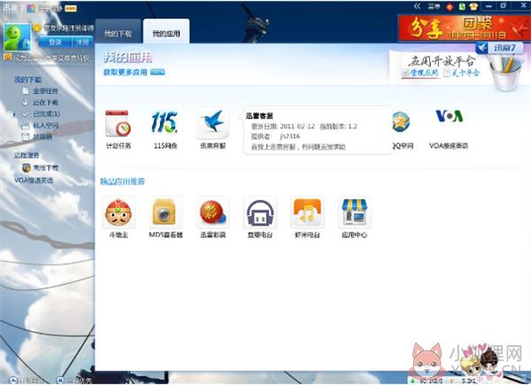Click the 注册 register button
531x385 pixels.
(x=82, y=42)
